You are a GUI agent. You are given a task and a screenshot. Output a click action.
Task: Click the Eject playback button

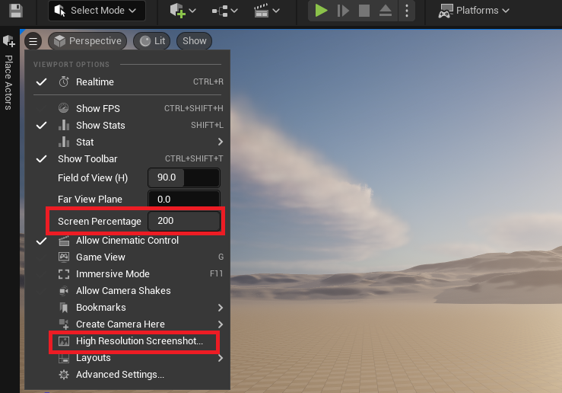point(386,11)
